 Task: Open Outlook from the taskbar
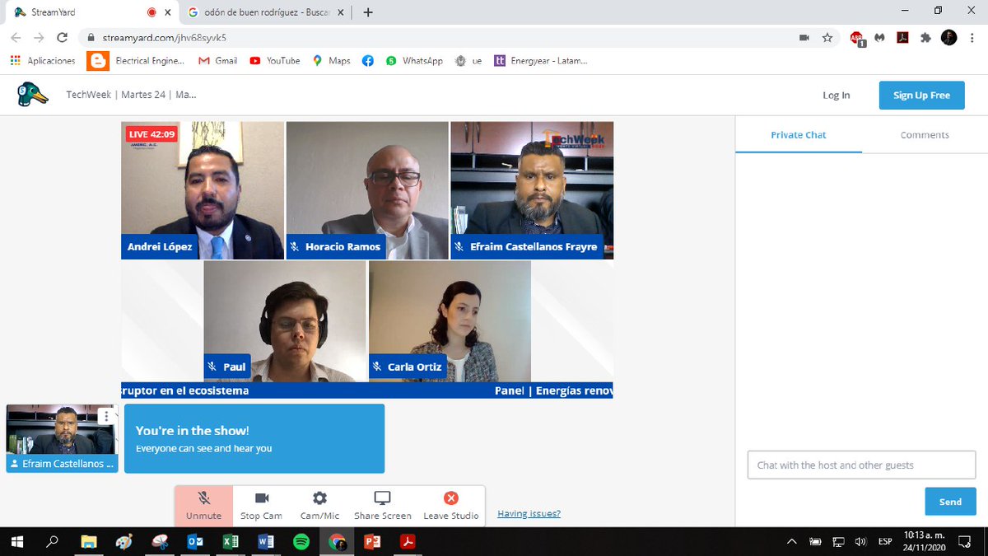click(x=195, y=541)
